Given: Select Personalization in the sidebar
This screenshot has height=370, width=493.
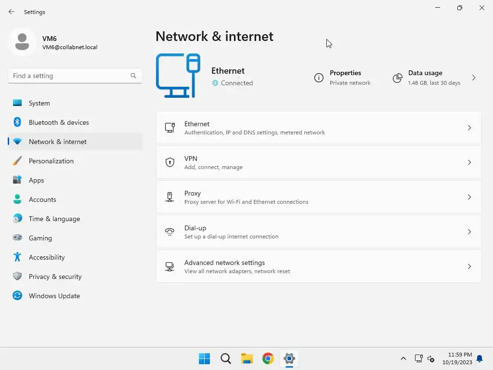Looking at the screenshot, I should click(51, 161).
